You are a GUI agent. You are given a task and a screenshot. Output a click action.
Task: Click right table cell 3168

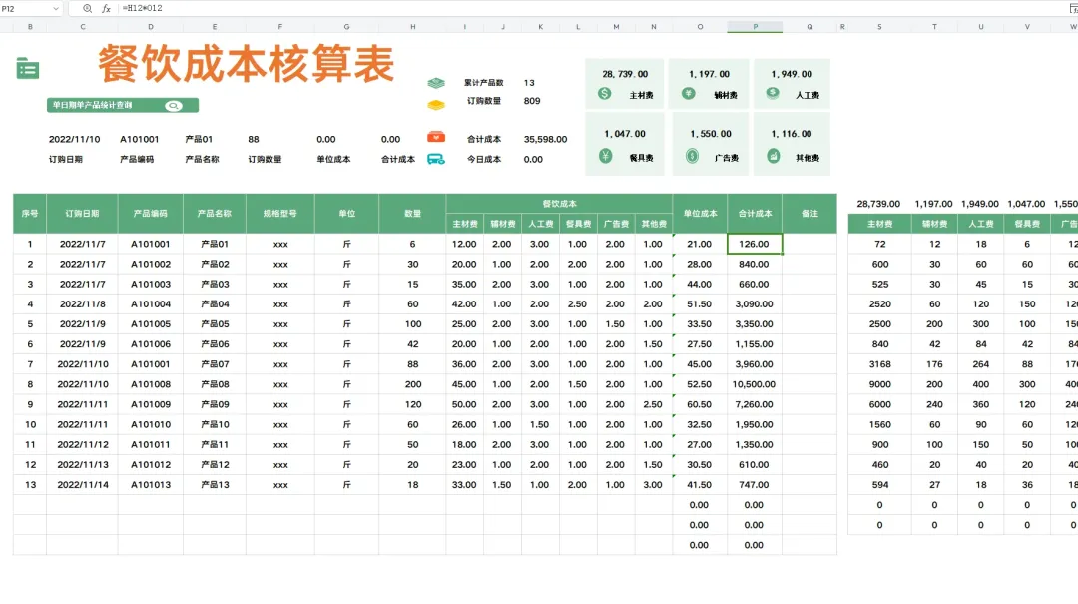[880, 364]
